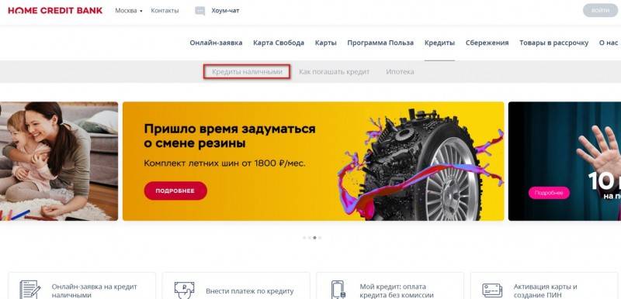Click the Войти login button

coord(600,11)
